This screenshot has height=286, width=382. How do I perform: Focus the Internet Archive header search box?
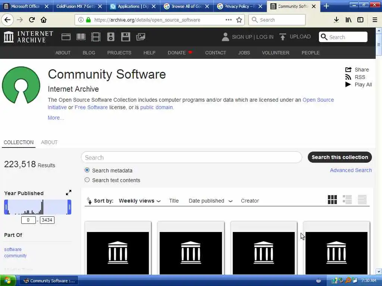point(343,37)
